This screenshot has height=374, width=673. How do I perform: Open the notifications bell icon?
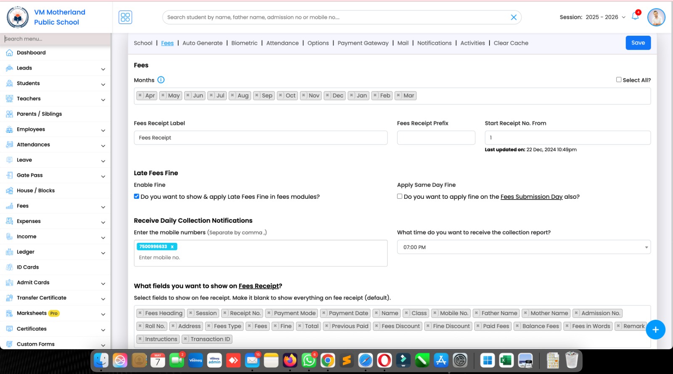coord(635,17)
